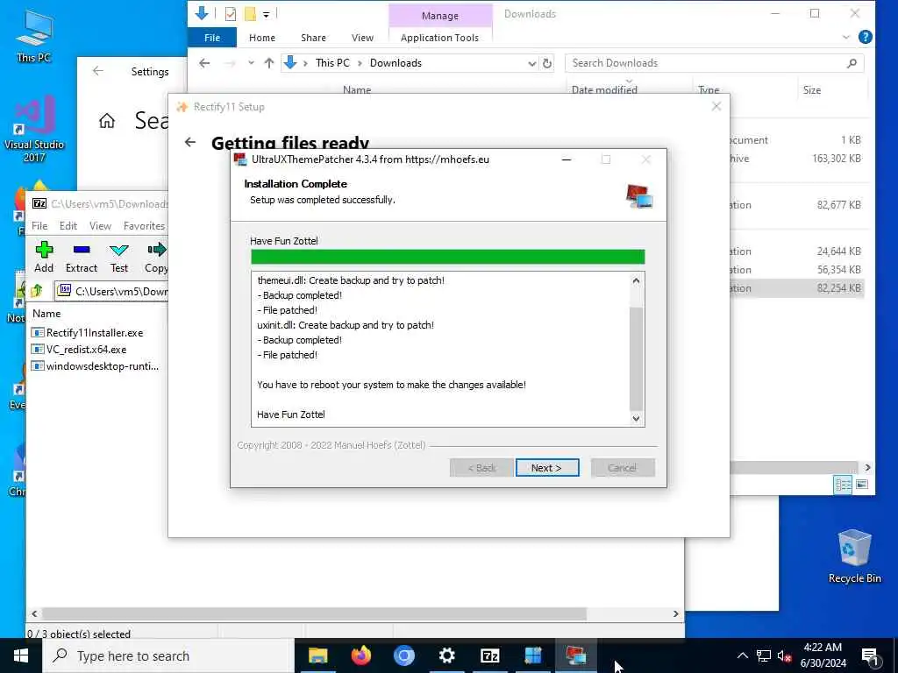Click Quick Access new folder icon
This screenshot has height=673, width=898.
250,14
